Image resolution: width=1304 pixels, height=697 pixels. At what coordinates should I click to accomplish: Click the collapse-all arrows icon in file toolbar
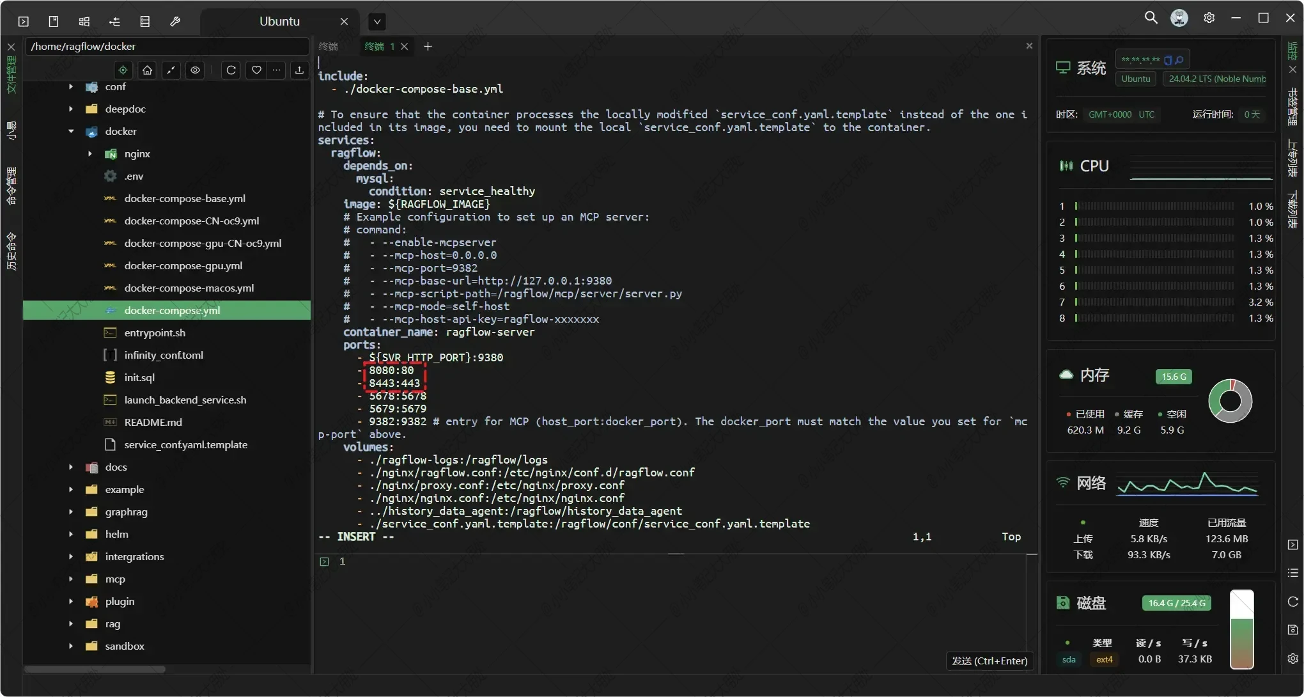pyautogui.click(x=171, y=70)
